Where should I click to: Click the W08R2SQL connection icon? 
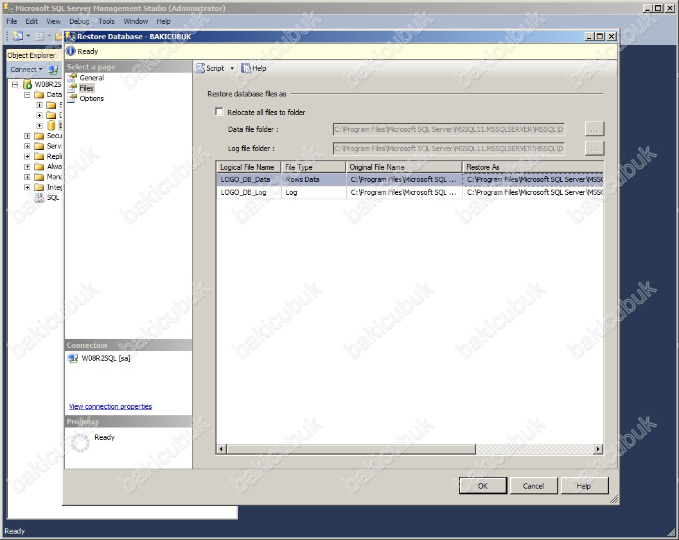(73, 358)
